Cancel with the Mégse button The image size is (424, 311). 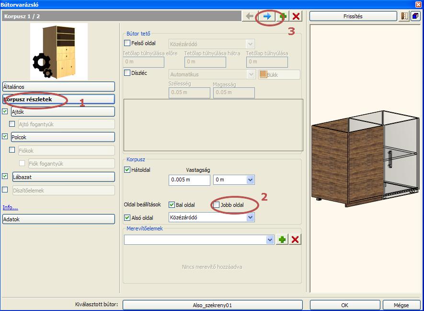pos(401,305)
